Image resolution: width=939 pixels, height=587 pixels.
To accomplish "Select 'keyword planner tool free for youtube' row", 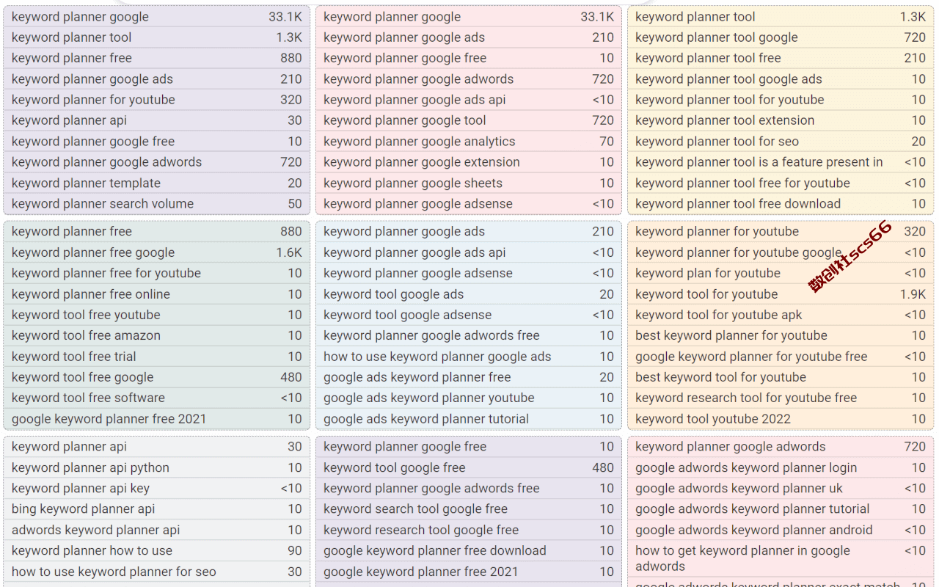I will pyautogui.click(x=781, y=183).
